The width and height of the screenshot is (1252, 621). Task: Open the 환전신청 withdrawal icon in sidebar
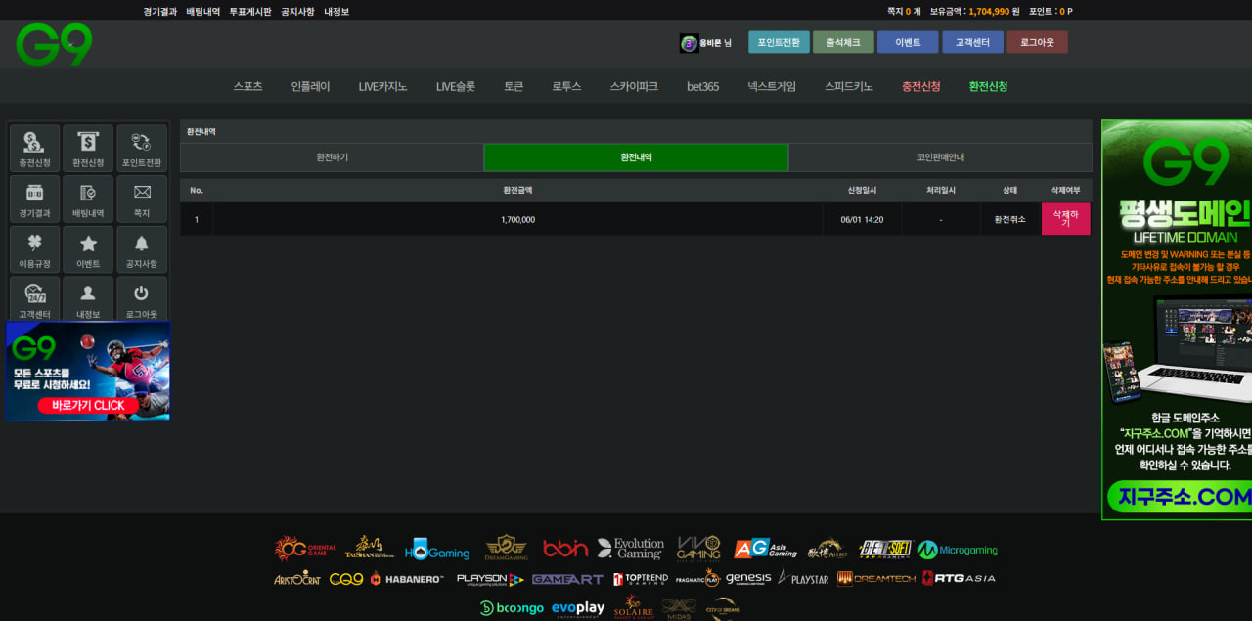[88, 149]
